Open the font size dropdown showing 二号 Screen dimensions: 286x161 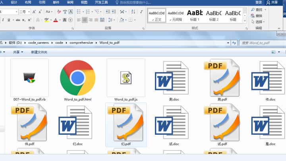pos(29,12)
